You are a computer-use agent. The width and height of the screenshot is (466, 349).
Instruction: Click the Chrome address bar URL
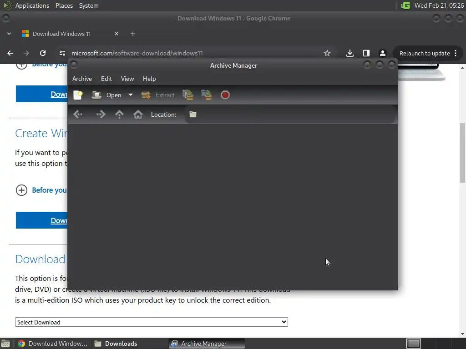coord(137,53)
